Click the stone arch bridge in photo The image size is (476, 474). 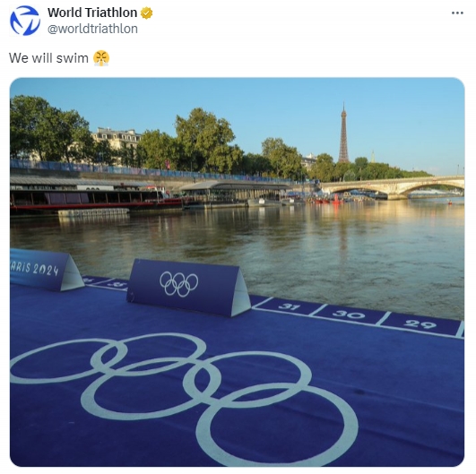394,186
